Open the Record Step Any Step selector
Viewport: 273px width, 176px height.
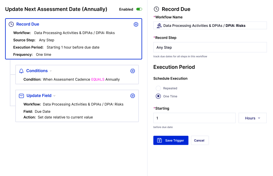pos(210,47)
